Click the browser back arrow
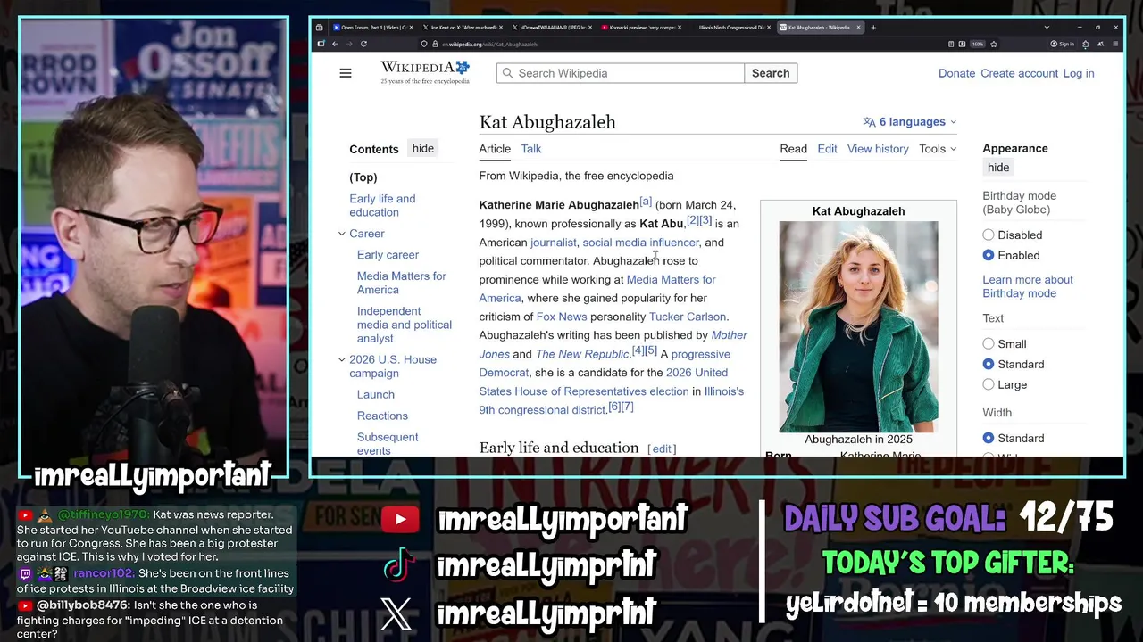The image size is (1143, 642). pyautogui.click(x=335, y=44)
